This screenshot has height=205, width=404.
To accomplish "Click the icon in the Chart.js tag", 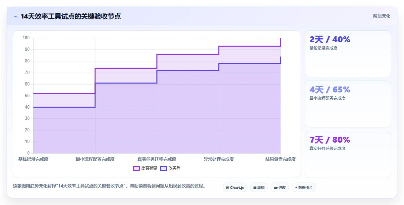I will tap(228, 188).
